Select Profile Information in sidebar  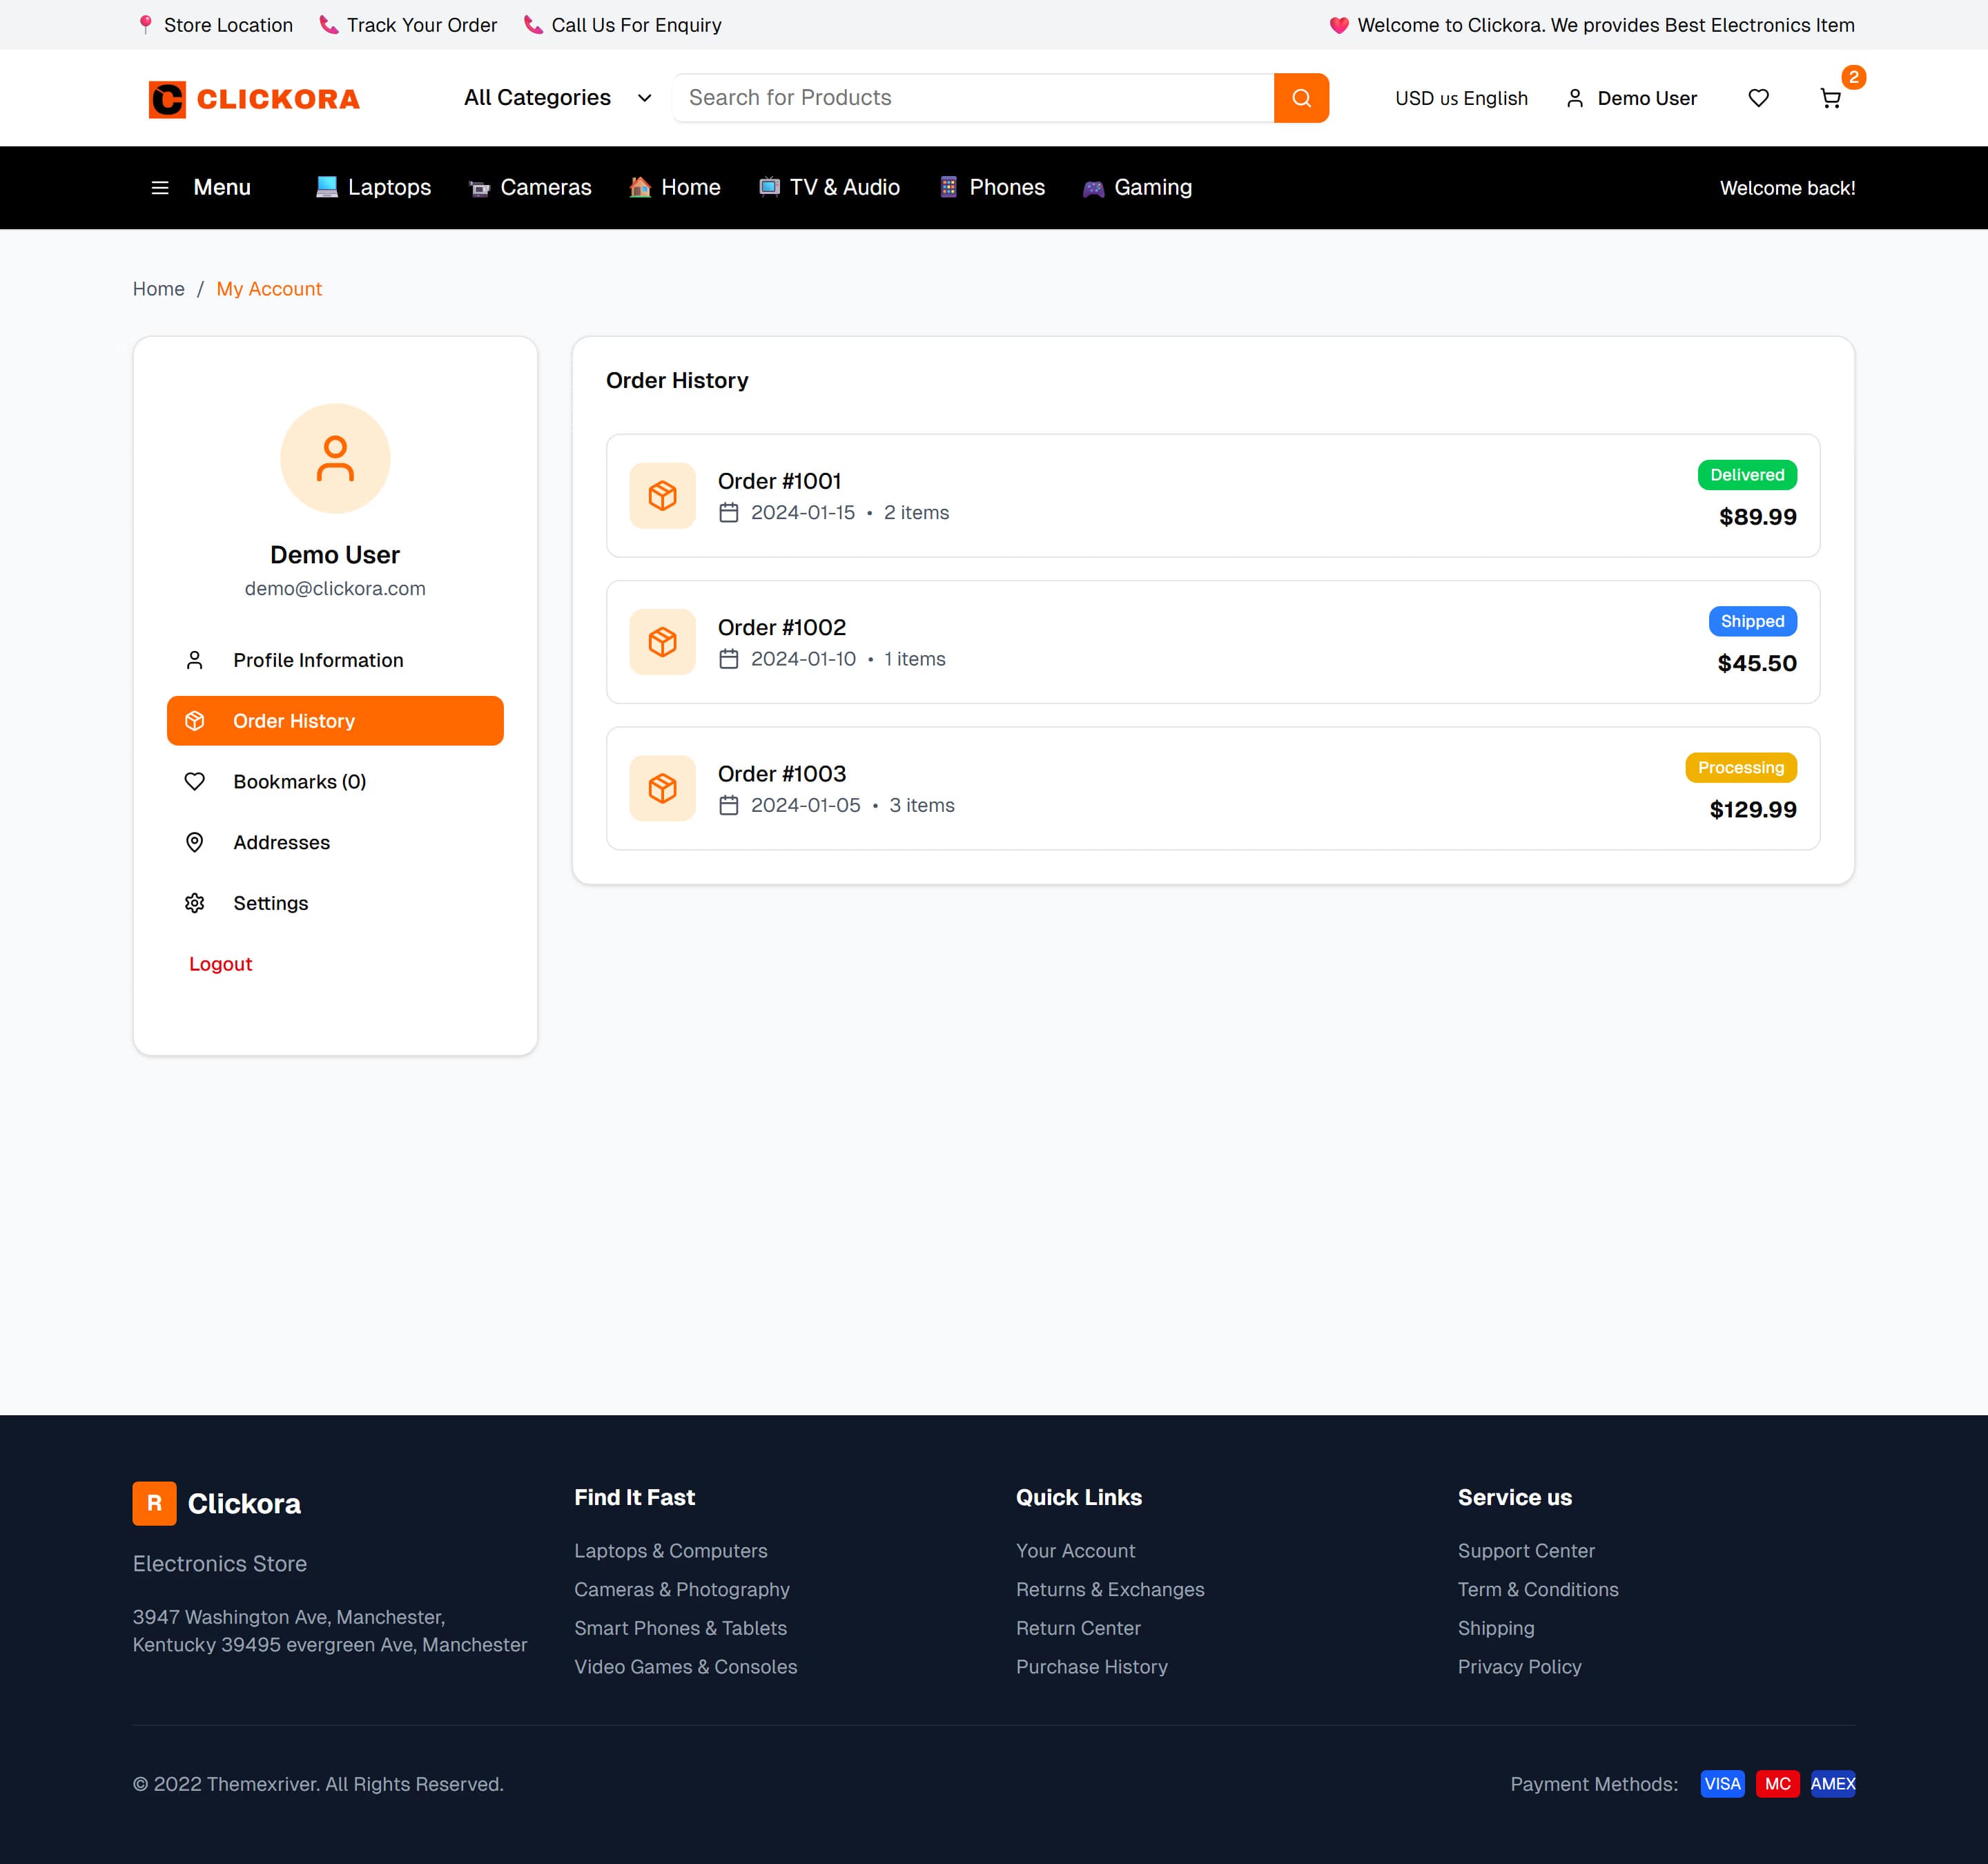(x=318, y=660)
